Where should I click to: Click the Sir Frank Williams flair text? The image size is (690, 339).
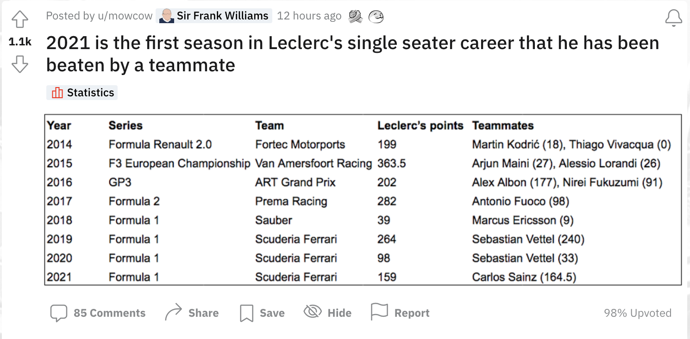click(222, 16)
